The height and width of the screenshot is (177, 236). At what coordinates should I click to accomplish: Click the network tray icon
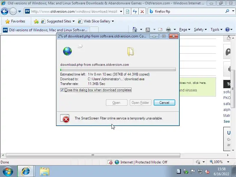pos(200,171)
